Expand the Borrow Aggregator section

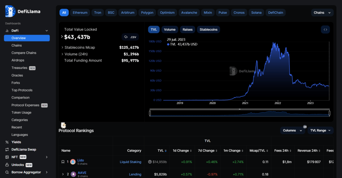click(47, 172)
